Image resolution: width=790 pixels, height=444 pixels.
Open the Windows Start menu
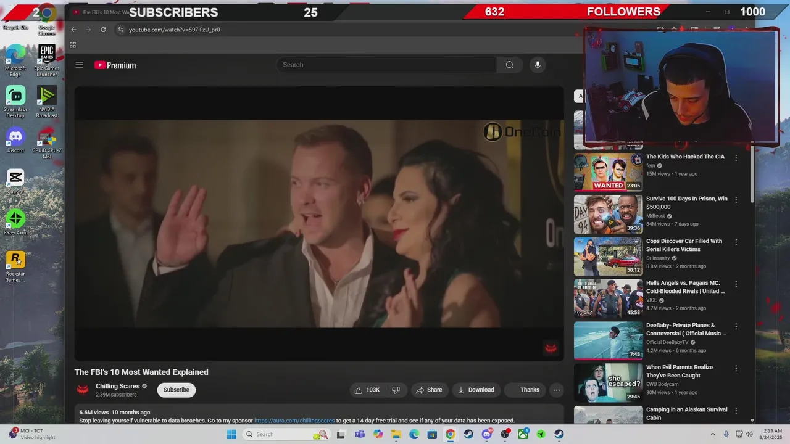point(231,434)
